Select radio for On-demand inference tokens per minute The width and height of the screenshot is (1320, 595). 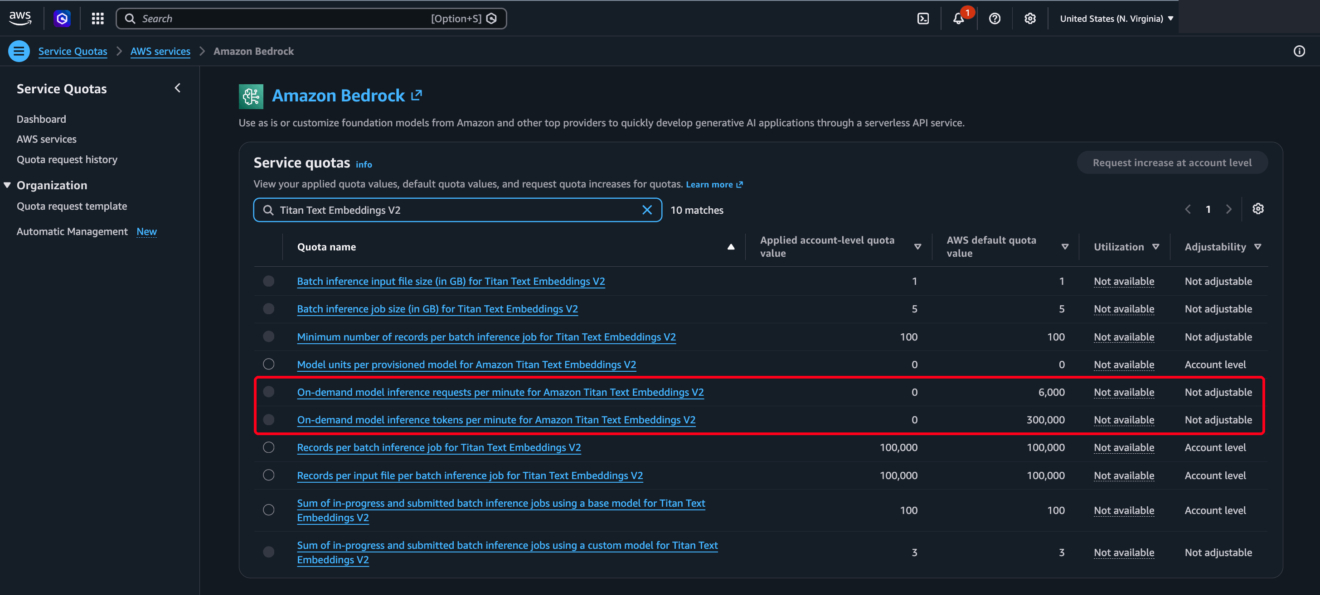coord(268,420)
